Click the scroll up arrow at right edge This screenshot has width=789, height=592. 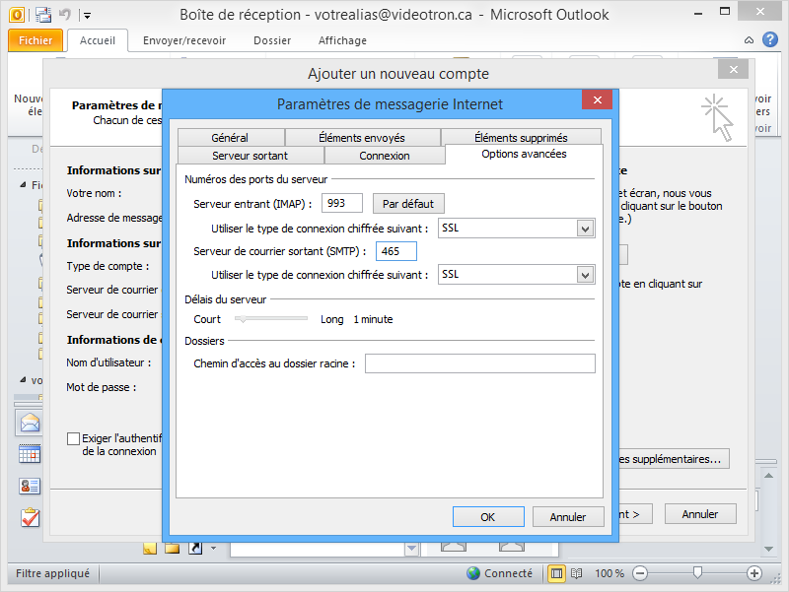(x=768, y=475)
